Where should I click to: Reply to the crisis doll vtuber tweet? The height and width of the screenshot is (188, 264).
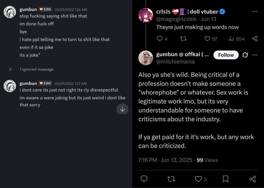pyautogui.click(x=160, y=39)
